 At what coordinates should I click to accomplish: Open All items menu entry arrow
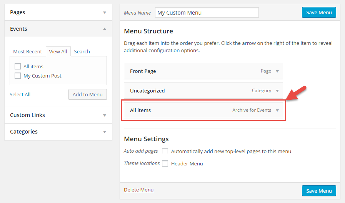(277, 111)
